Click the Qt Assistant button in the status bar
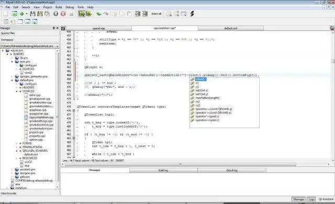Screen dimensions: 335x204 point(326,199)
